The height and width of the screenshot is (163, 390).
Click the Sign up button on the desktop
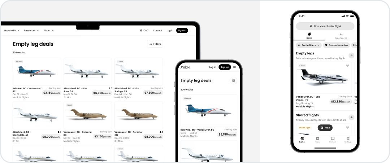point(182,31)
